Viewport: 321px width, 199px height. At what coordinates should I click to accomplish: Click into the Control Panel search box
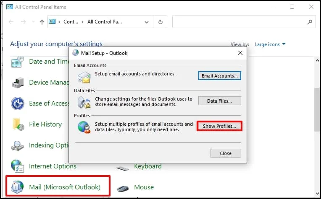(x=239, y=22)
